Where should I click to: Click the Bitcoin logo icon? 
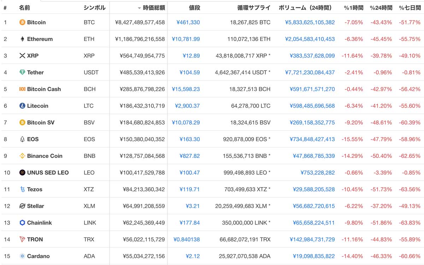tap(22, 22)
